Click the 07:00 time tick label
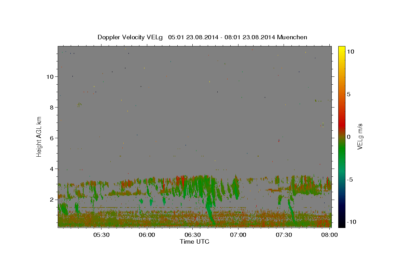The image size is (410, 273). click(238, 235)
